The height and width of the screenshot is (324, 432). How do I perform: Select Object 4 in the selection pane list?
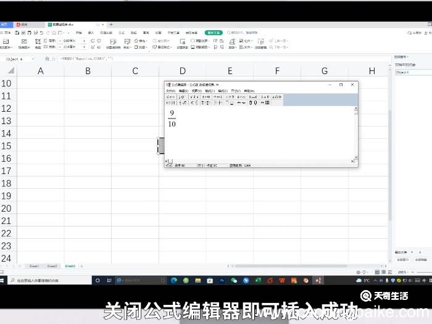click(413, 72)
